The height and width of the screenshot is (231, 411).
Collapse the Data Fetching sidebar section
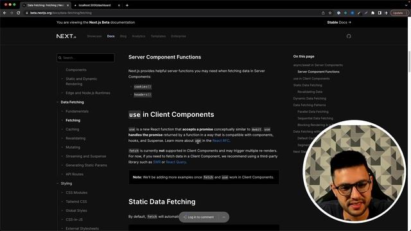point(58,102)
